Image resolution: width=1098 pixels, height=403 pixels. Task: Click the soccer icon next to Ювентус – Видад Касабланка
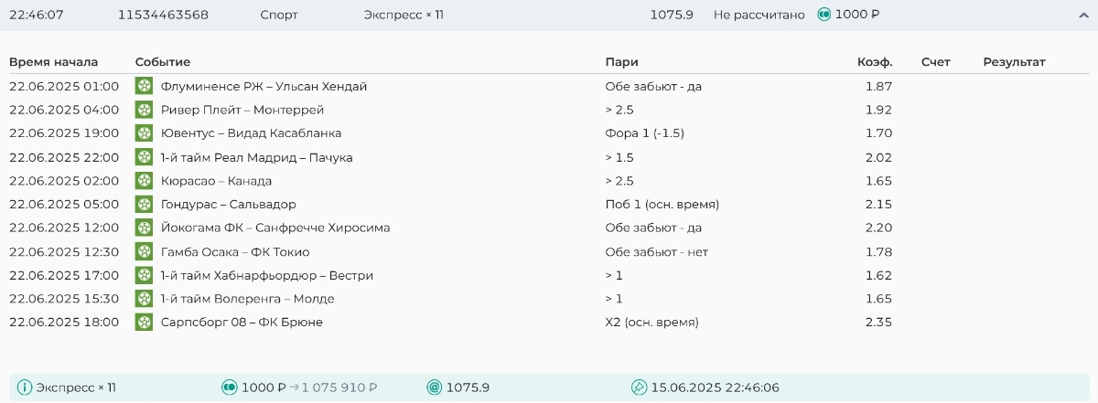pos(144,133)
